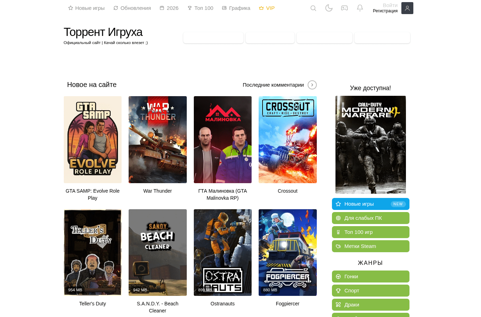Screen dimensions: 481x317
Task: Click the gamepad icon in header
Action: (x=344, y=8)
